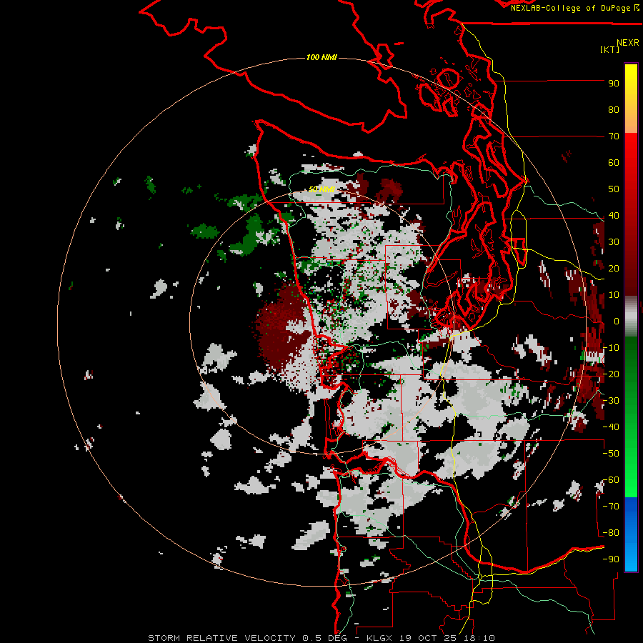
Task: Click the 10 value on the velocity scale
Action: click(614, 295)
